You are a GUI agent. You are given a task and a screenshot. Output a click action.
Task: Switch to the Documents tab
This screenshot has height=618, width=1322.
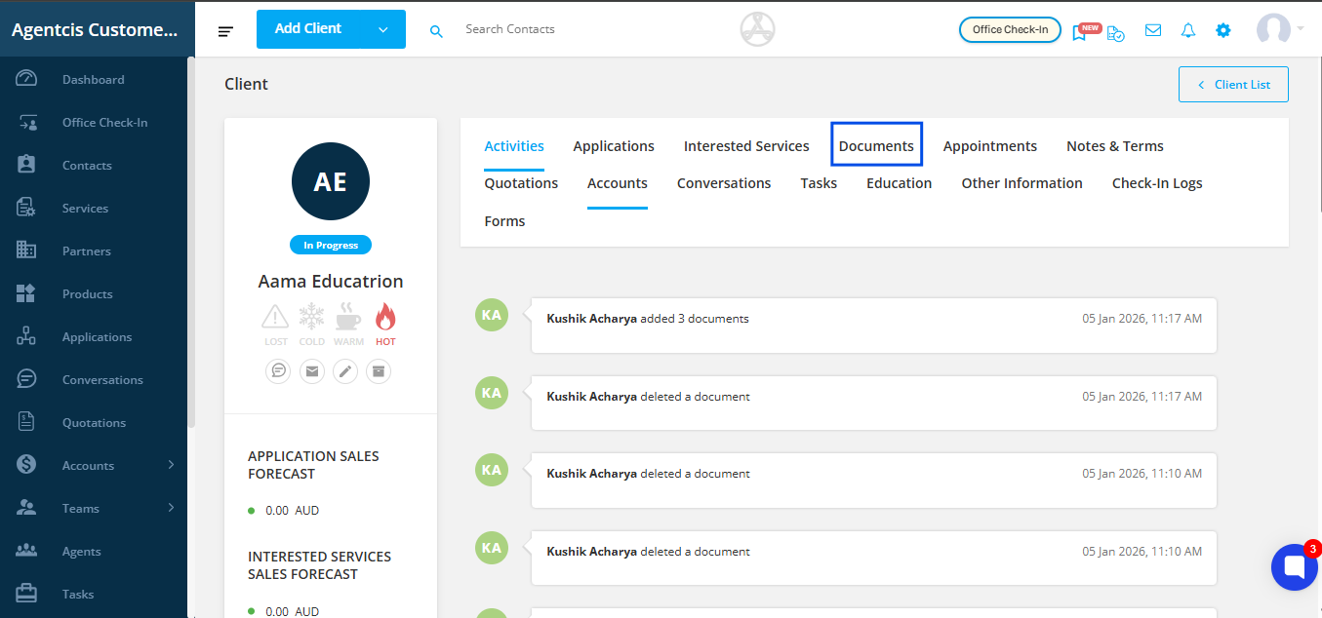(876, 146)
